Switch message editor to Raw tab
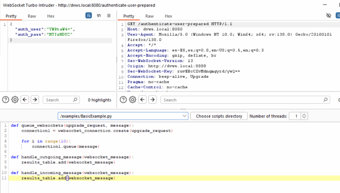The image size is (340, 193). tap(32, 16)
